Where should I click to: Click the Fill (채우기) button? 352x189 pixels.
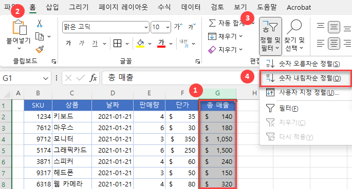[x=225, y=36]
